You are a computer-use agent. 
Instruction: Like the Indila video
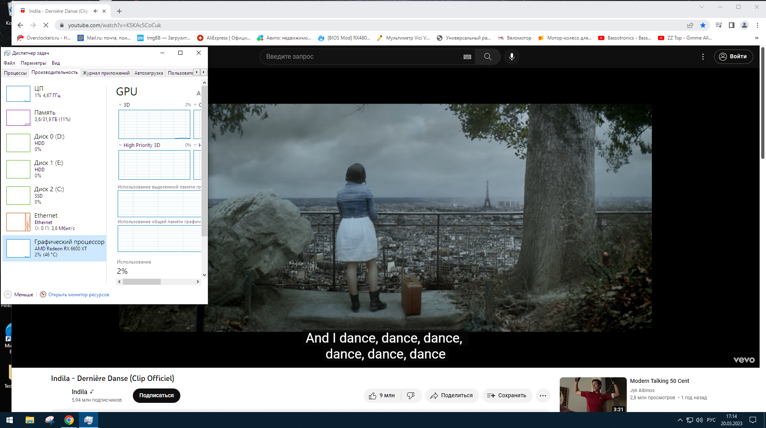(x=382, y=396)
